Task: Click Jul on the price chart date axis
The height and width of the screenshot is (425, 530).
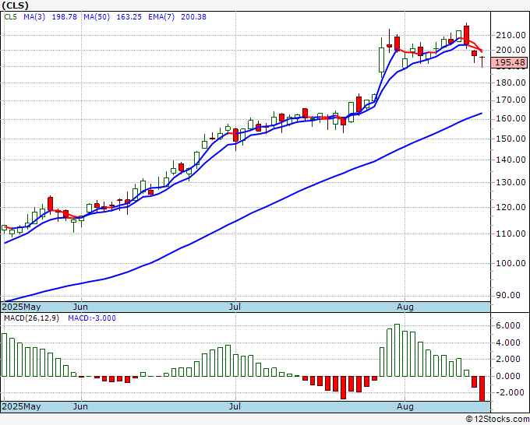Action: 235,307
